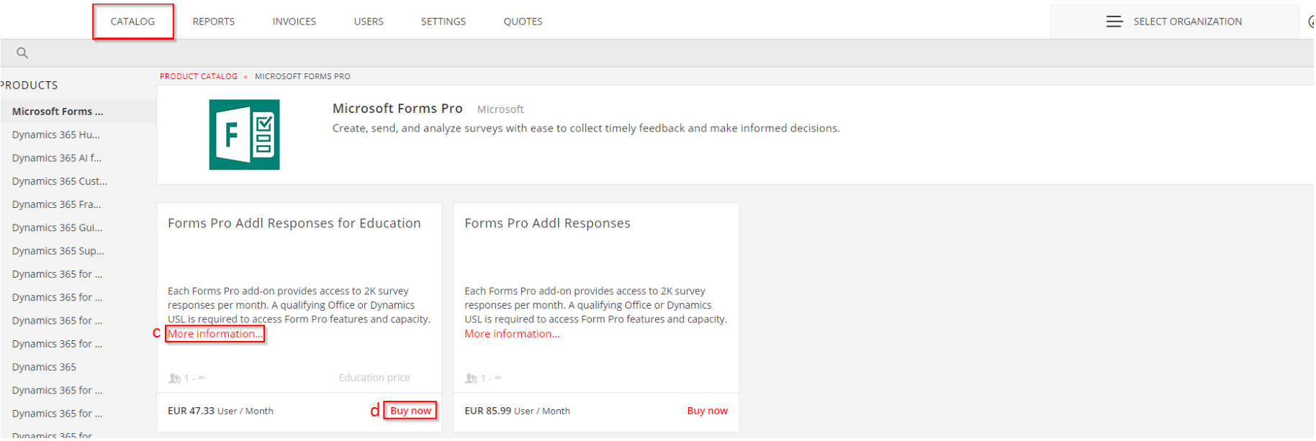This screenshot has width=1316, height=441.
Task: Click the search magnifier icon
Action: pyautogui.click(x=22, y=53)
